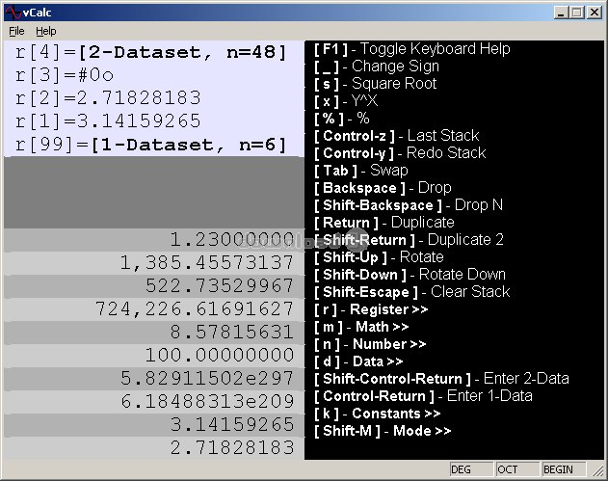The image size is (608, 481).
Task: Expand the Math >> submenu entry
Action: (361, 327)
